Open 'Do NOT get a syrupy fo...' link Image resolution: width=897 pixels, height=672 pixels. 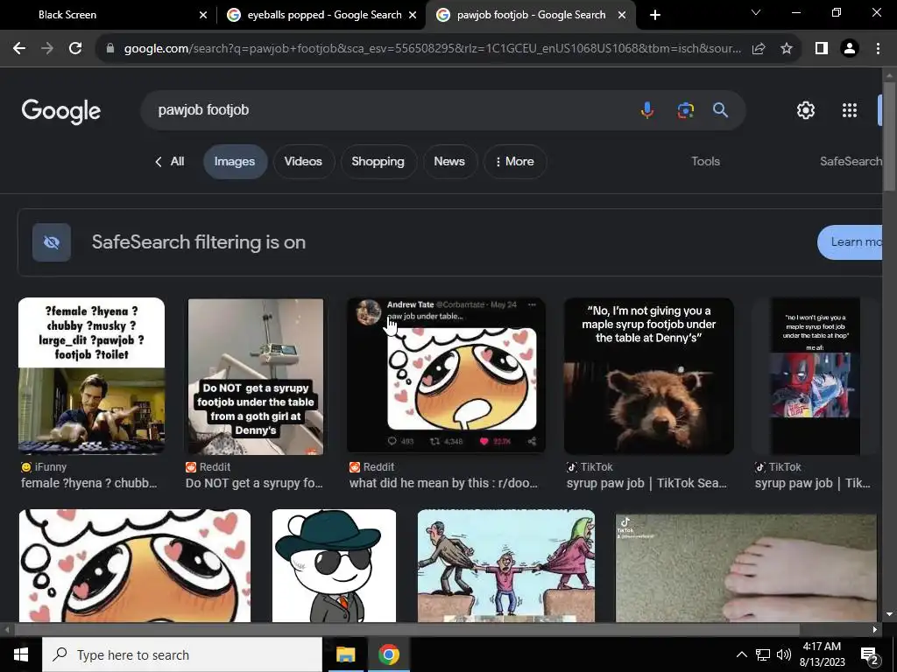(254, 483)
